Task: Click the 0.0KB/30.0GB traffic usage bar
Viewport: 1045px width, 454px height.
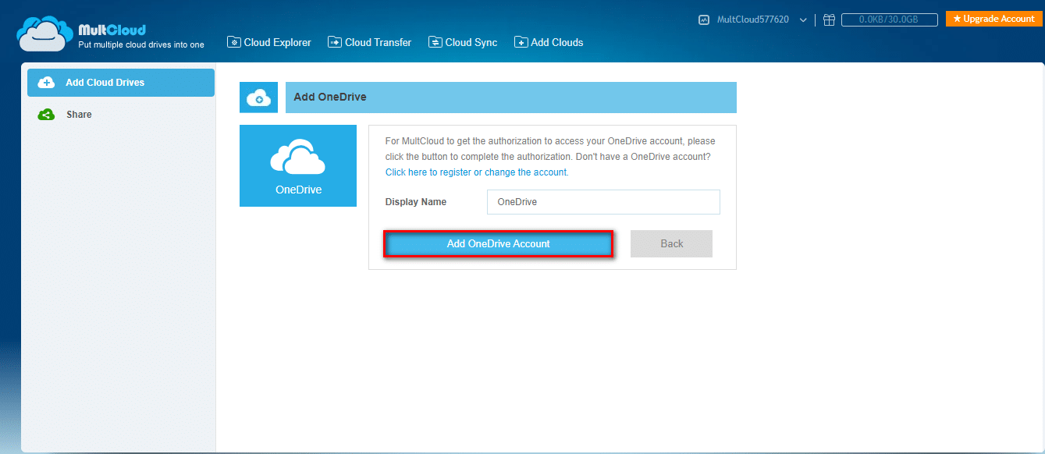Action: coord(889,19)
